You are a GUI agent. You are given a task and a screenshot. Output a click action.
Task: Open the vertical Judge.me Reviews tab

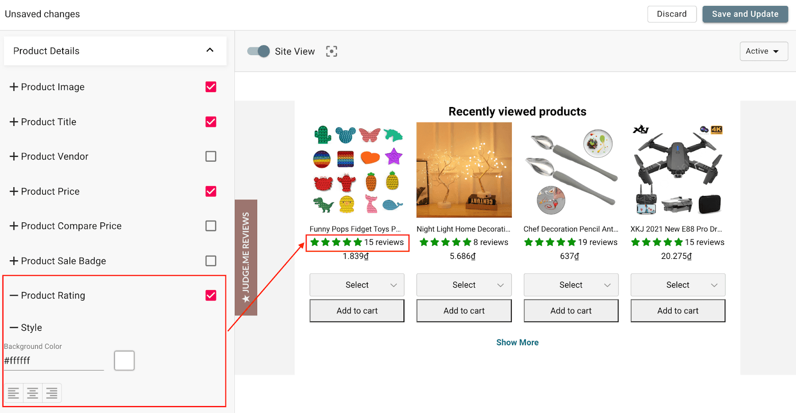[x=246, y=257]
